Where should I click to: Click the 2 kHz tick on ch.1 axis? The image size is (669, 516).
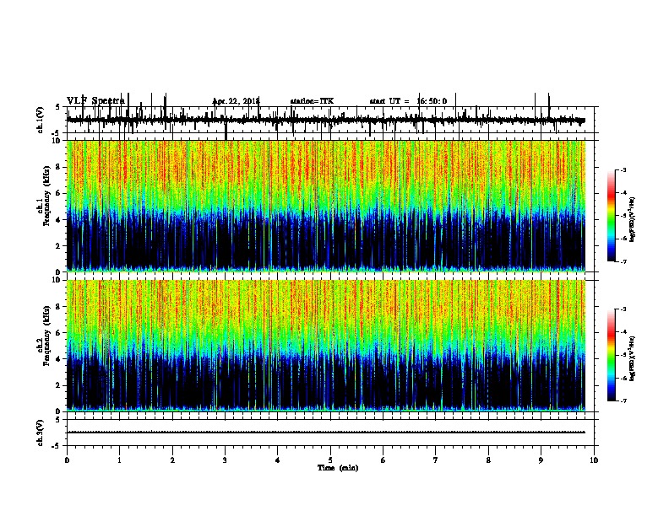pyautogui.click(x=59, y=246)
